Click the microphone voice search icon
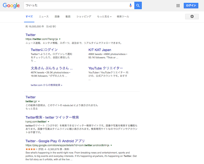The image size is (204, 164). (x=130, y=6)
